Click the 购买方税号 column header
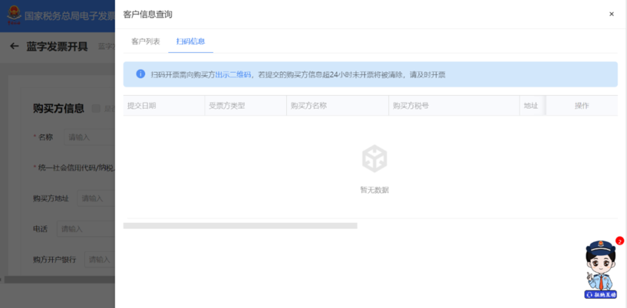The image size is (627, 308). tap(410, 106)
